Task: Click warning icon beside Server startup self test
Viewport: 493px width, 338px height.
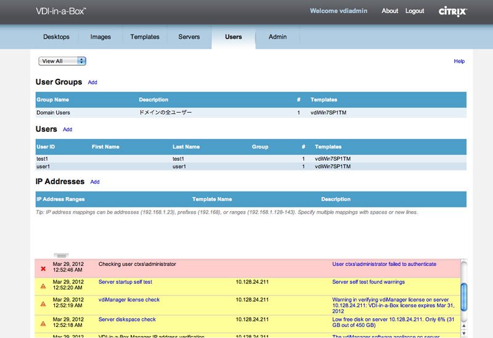Action: click(x=43, y=286)
